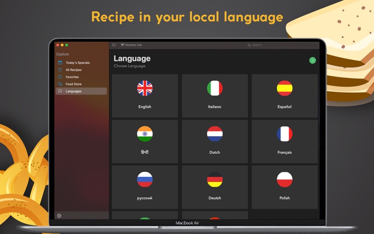Click the Choose Language subtitle
Image resolution: width=374 pixels, height=234 pixels.
tap(129, 66)
